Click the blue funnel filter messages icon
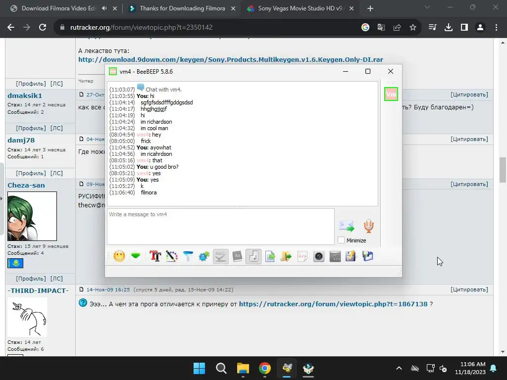The image size is (507, 380). click(x=188, y=256)
